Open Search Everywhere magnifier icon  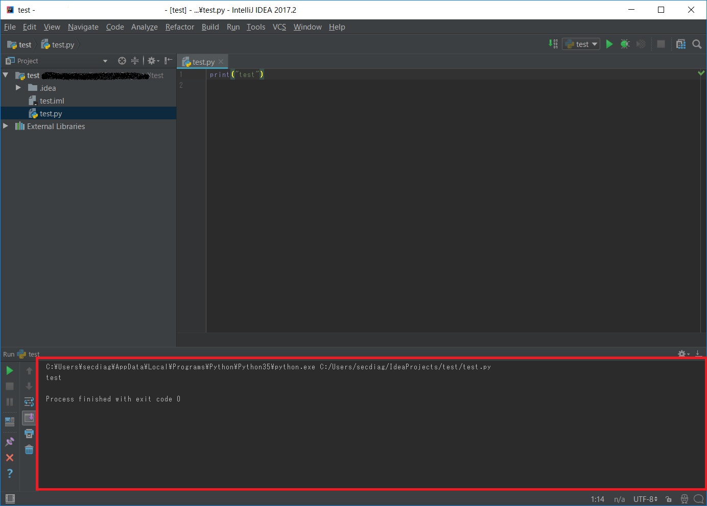(x=697, y=44)
